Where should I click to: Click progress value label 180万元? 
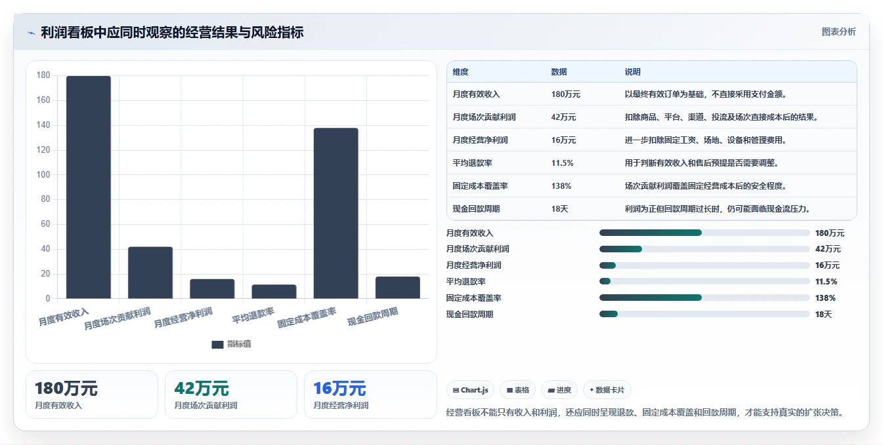point(830,233)
